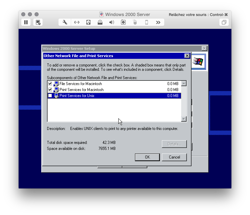This screenshot has height=215, width=250.
Task: Click the camera device toolbar icon
Action: (123, 22)
